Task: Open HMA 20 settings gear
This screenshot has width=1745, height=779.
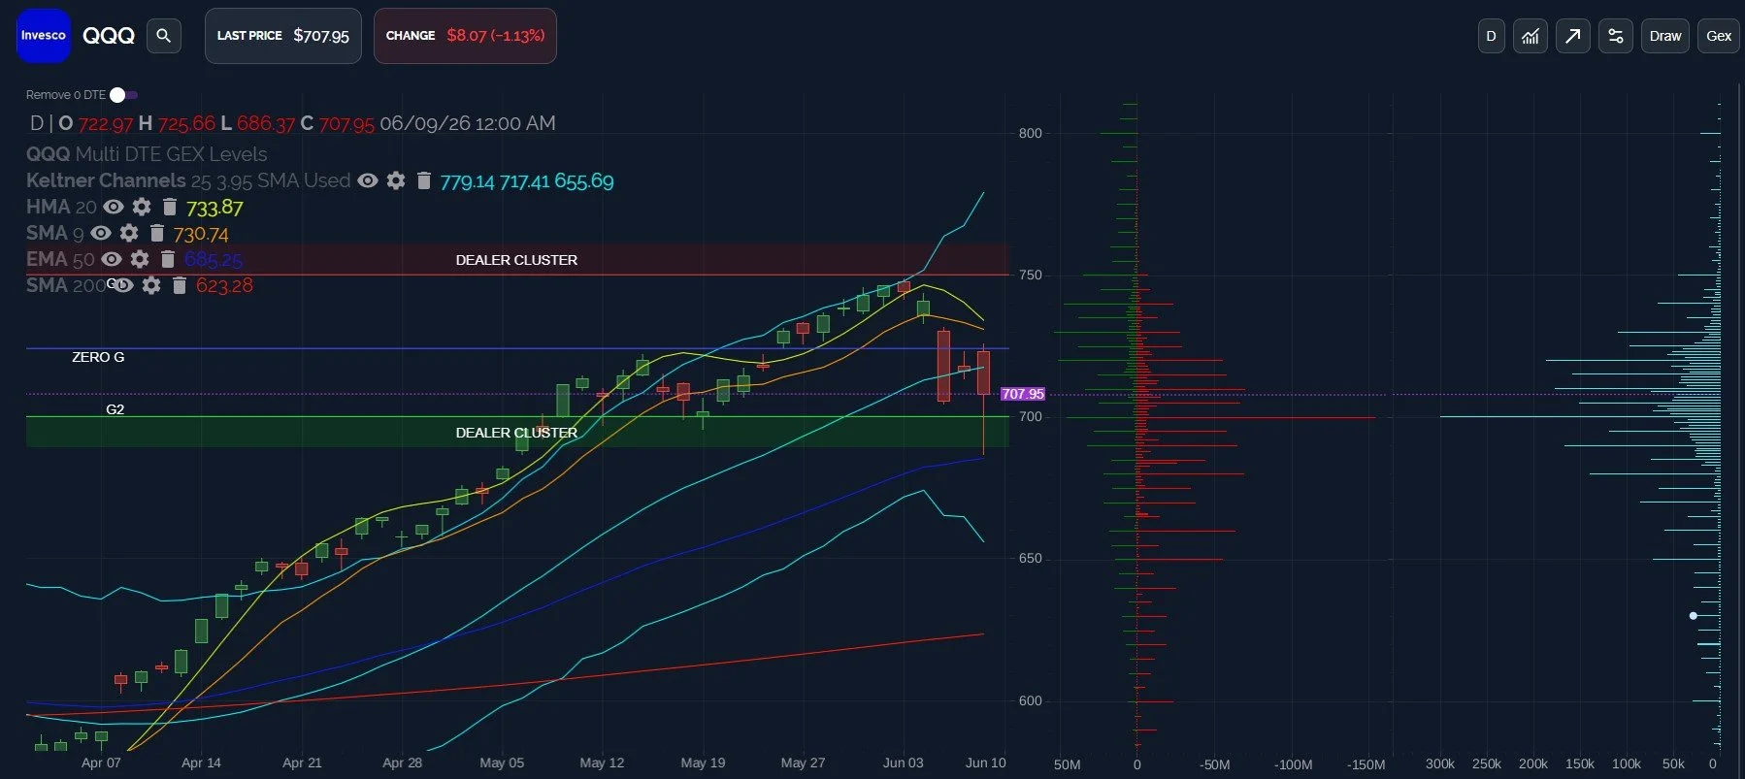Action: 142,207
